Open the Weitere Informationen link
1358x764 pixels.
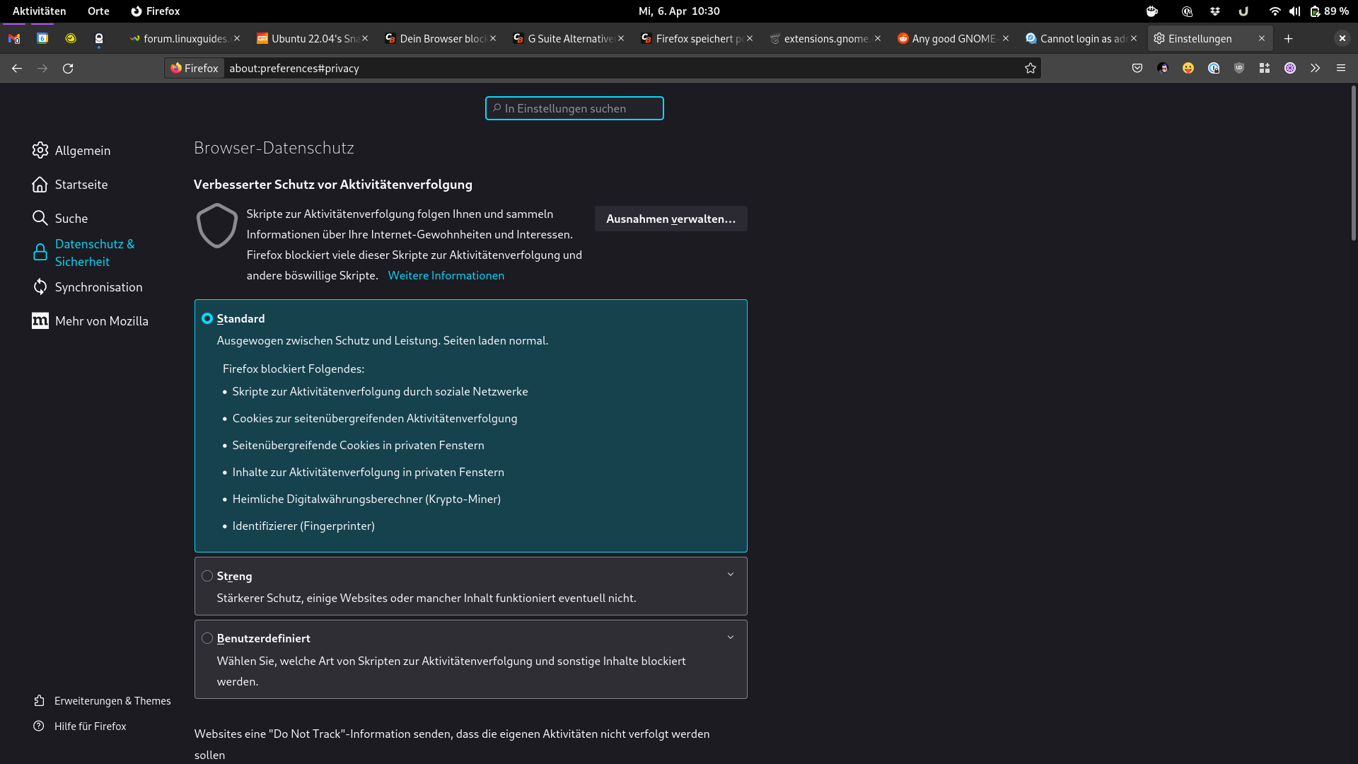click(446, 275)
